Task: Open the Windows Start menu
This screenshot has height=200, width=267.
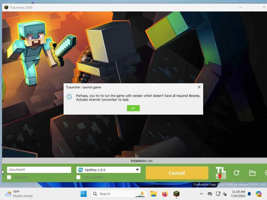Action: click(x=83, y=194)
